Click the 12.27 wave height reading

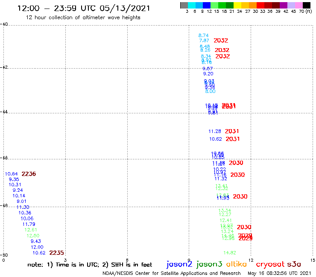[225, 214]
